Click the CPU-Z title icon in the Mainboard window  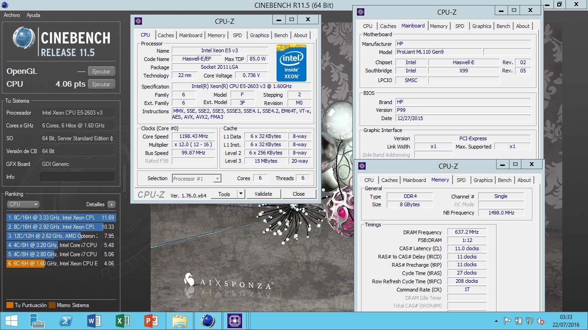(361, 12)
